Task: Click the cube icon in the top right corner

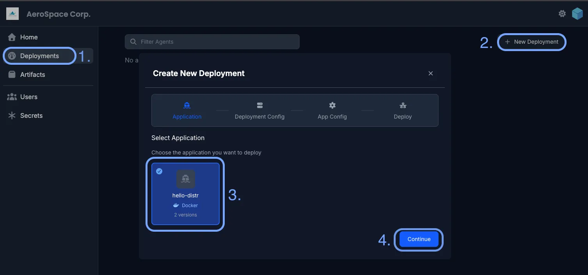Action: tap(577, 13)
